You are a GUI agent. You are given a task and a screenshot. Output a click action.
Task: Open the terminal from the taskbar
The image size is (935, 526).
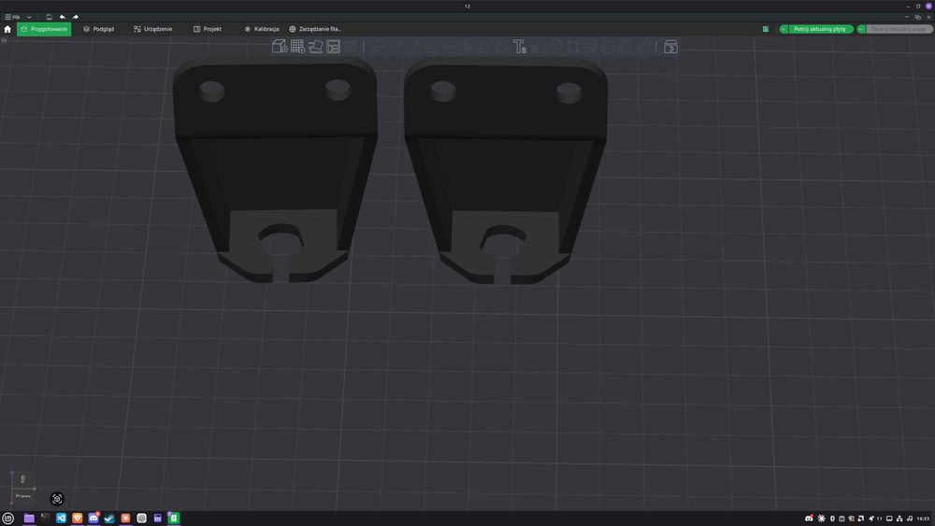[45, 519]
